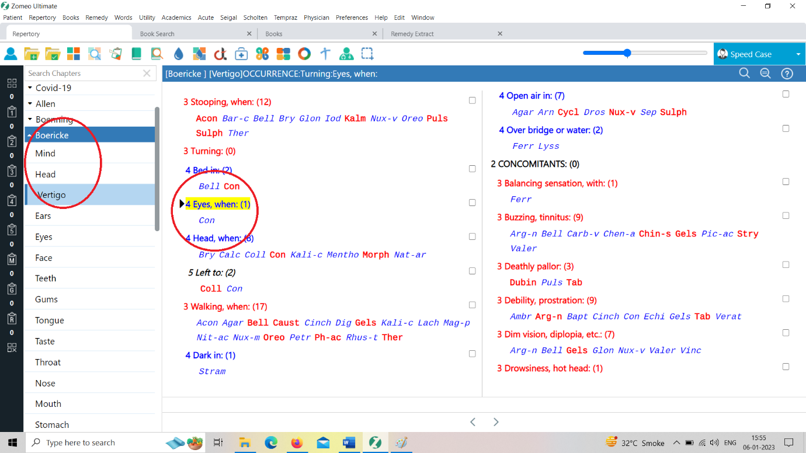Click the dashed selection rectangle icon
806x453 pixels.
[x=367, y=54]
